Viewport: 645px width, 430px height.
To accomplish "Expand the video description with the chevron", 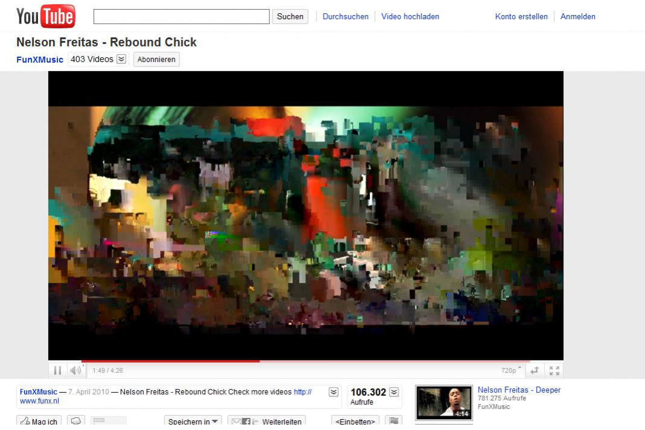I will 333,392.
